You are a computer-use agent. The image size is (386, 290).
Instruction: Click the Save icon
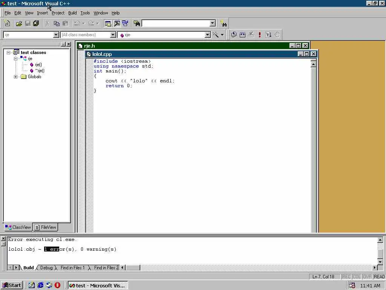coord(28,23)
